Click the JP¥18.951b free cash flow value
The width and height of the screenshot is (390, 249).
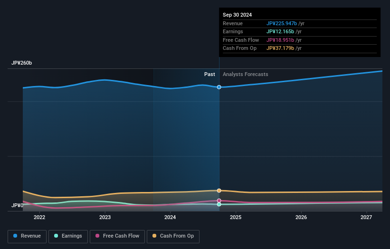pos(280,40)
